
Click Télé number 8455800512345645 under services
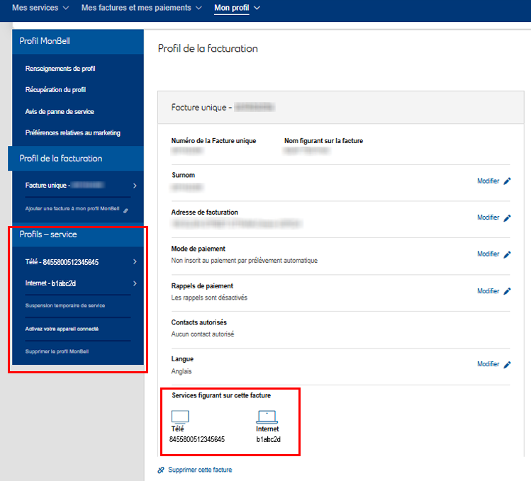tap(197, 439)
